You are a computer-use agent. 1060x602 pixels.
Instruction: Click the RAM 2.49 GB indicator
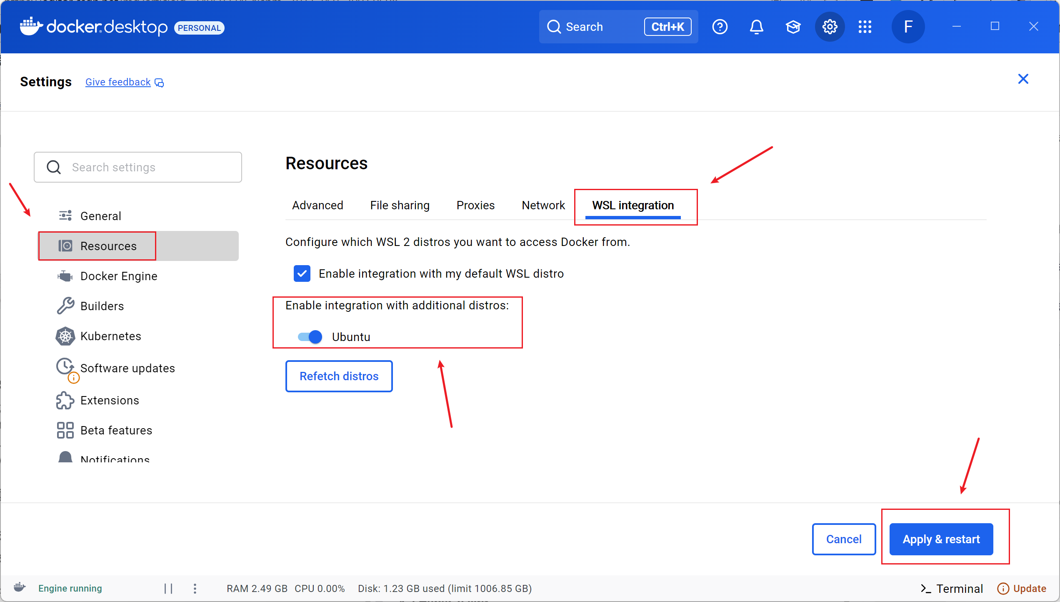(x=257, y=588)
